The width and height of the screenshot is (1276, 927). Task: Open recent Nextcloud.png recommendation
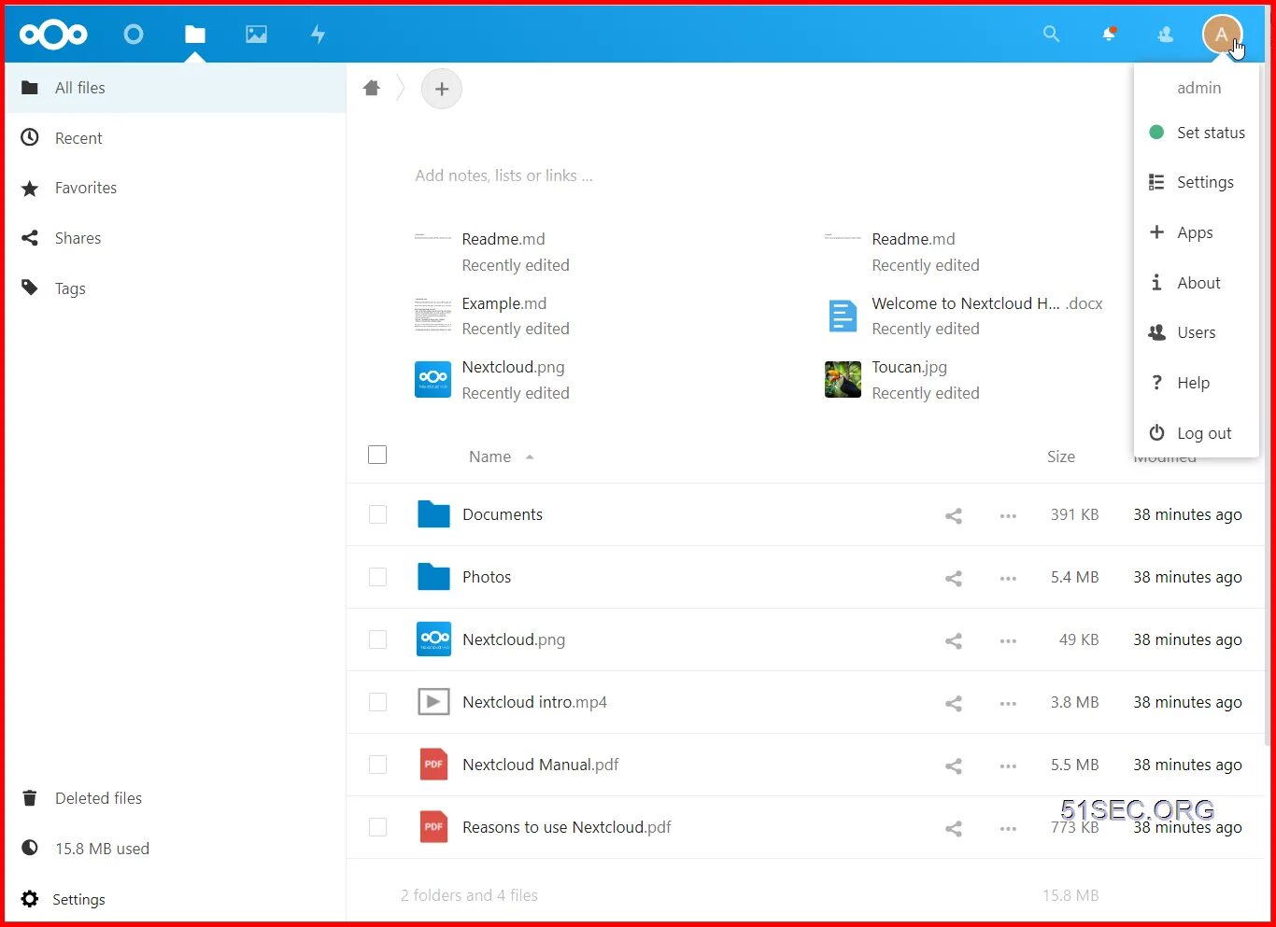tap(492, 380)
